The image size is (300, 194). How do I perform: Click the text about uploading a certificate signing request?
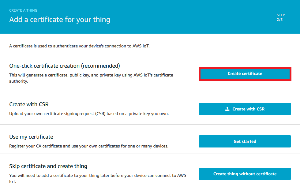pyautogui.click(x=89, y=114)
